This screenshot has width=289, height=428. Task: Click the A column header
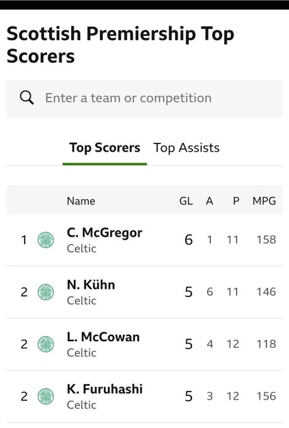[x=210, y=201]
